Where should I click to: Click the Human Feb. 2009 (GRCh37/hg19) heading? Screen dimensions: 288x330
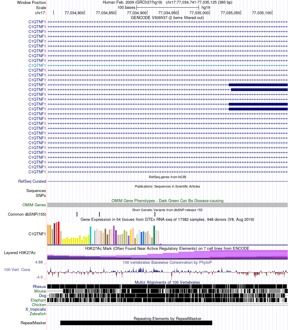pyautogui.click(x=132, y=2)
